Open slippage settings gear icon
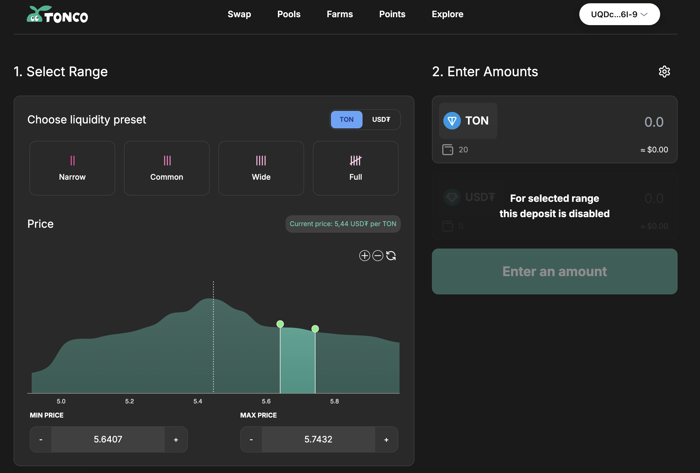The image size is (700, 473). pos(664,72)
